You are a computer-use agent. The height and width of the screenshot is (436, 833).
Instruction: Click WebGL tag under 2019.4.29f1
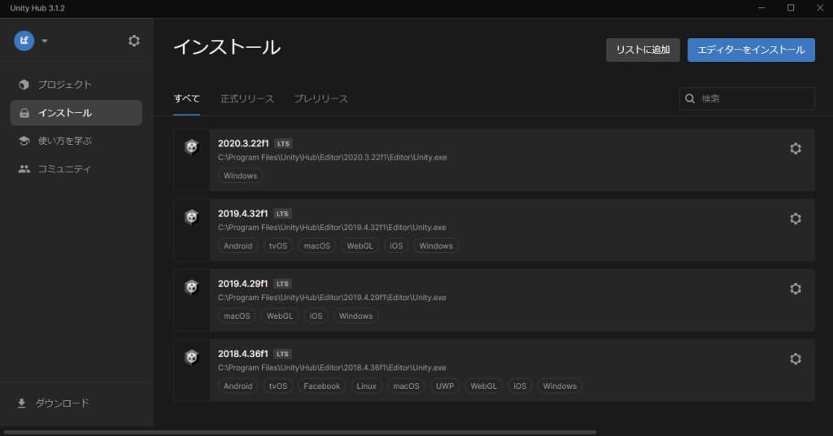pyautogui.click(x=280, y=316)
